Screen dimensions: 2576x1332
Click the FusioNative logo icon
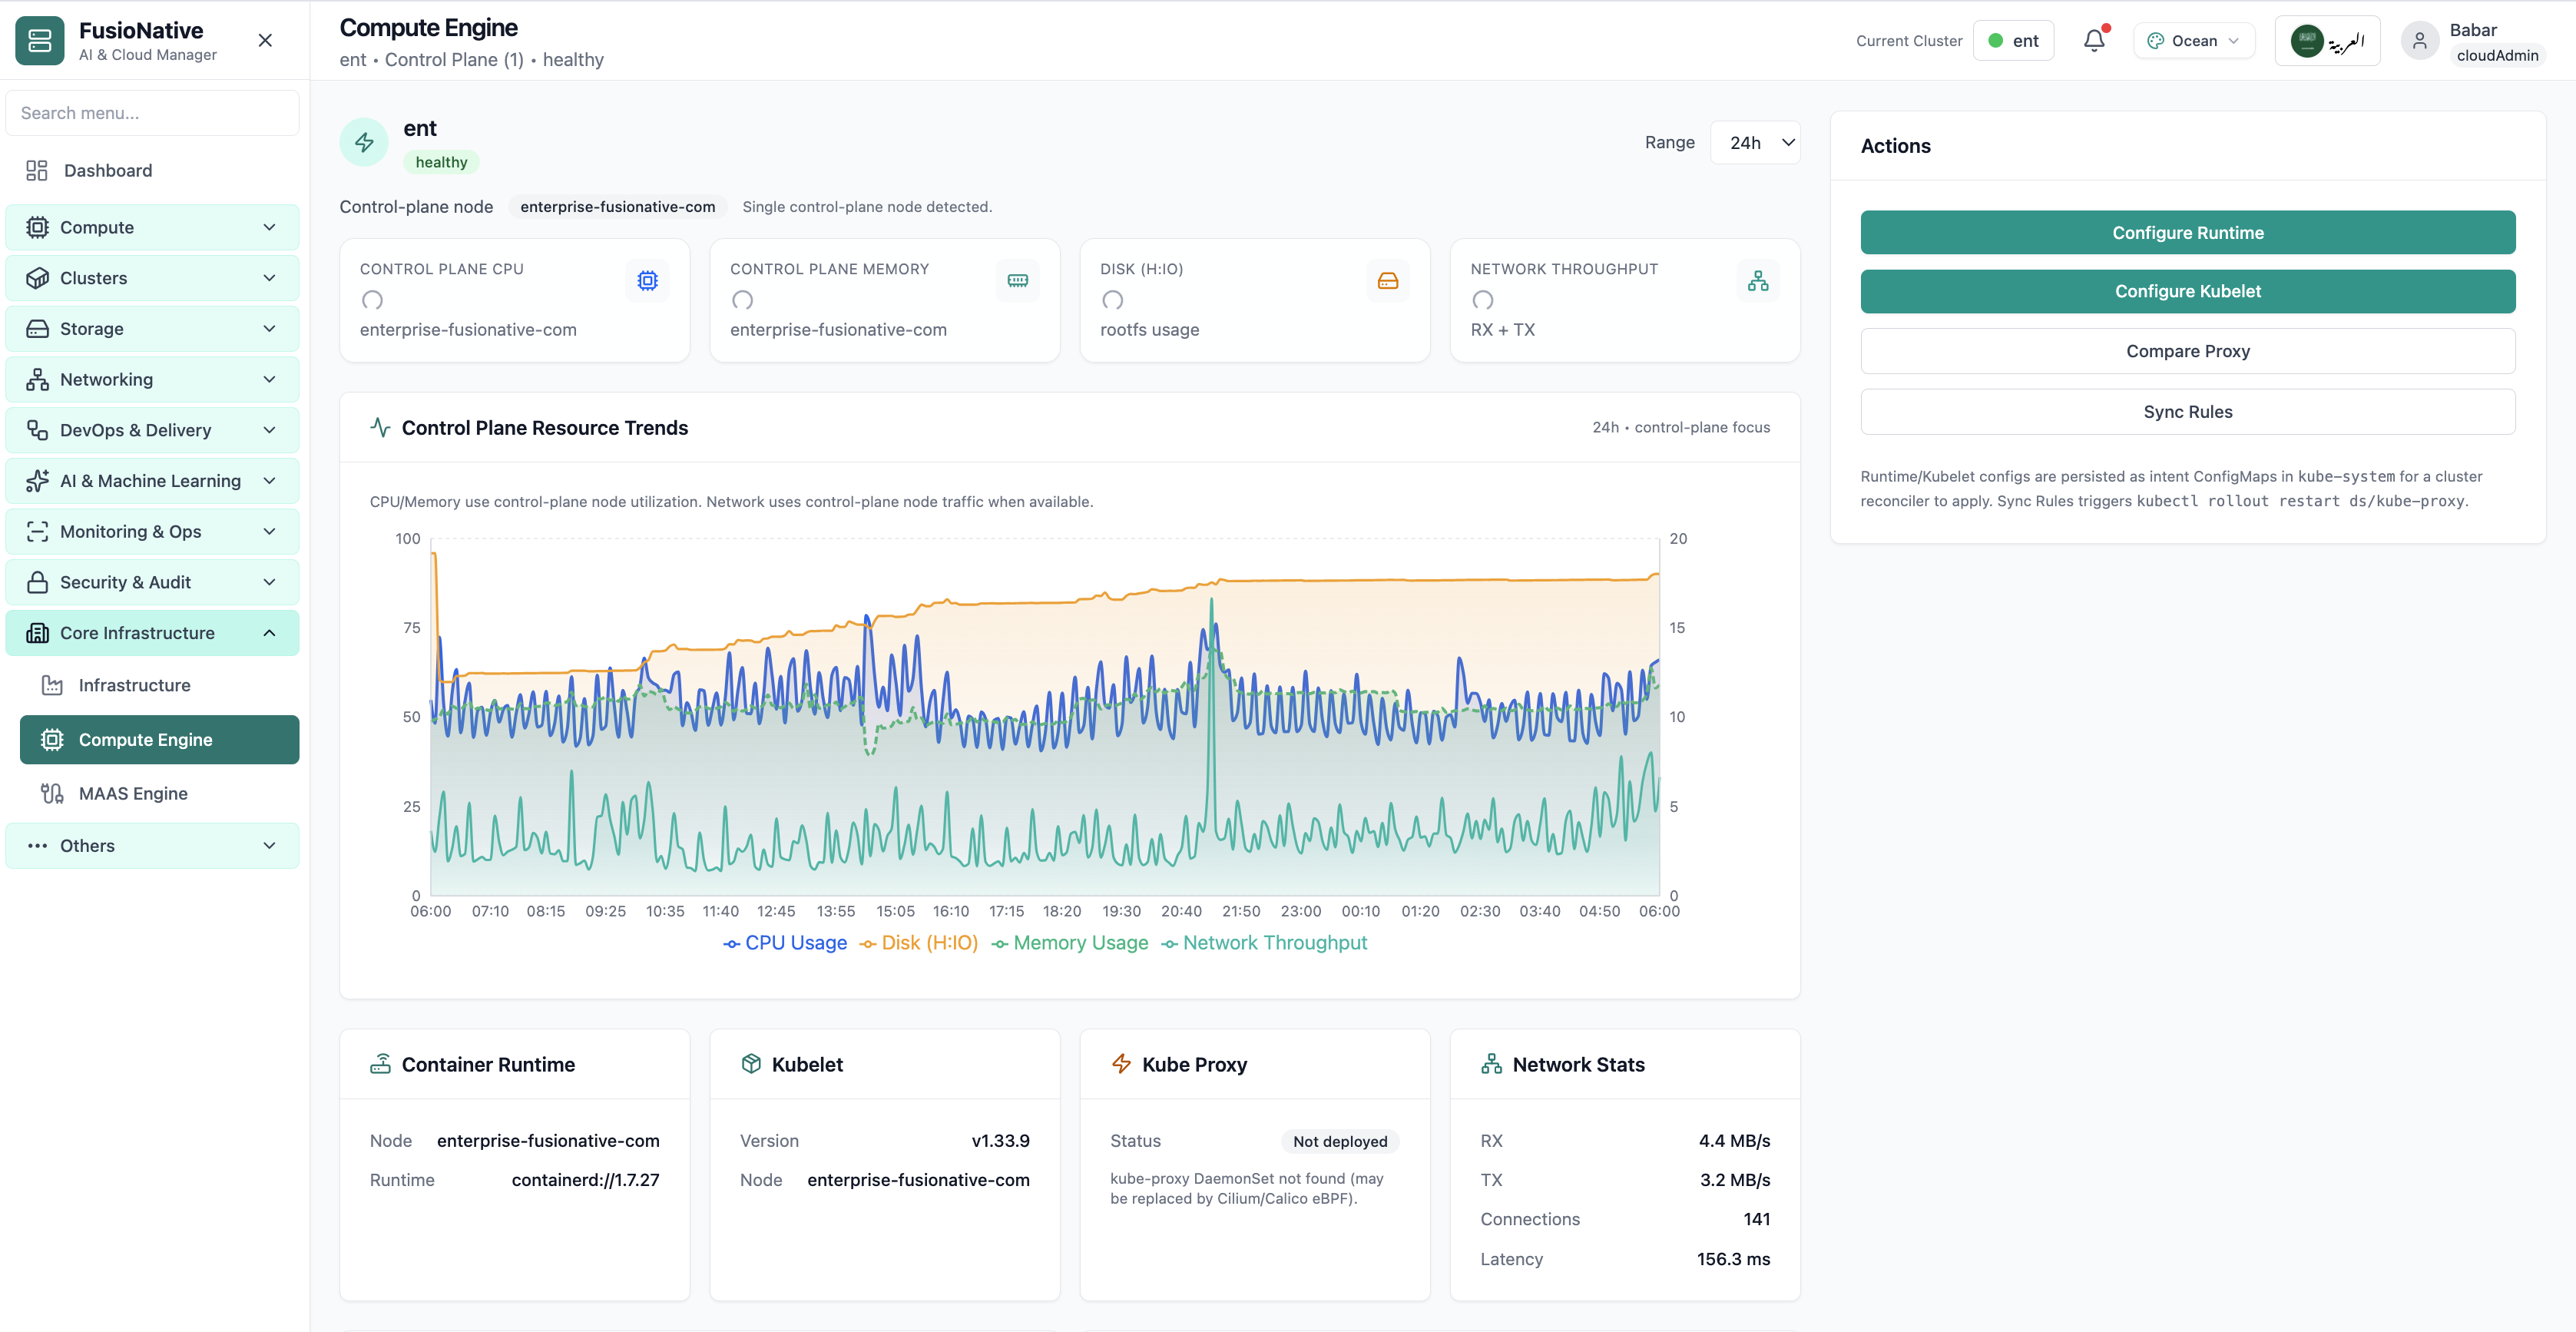tap(40, 41)
